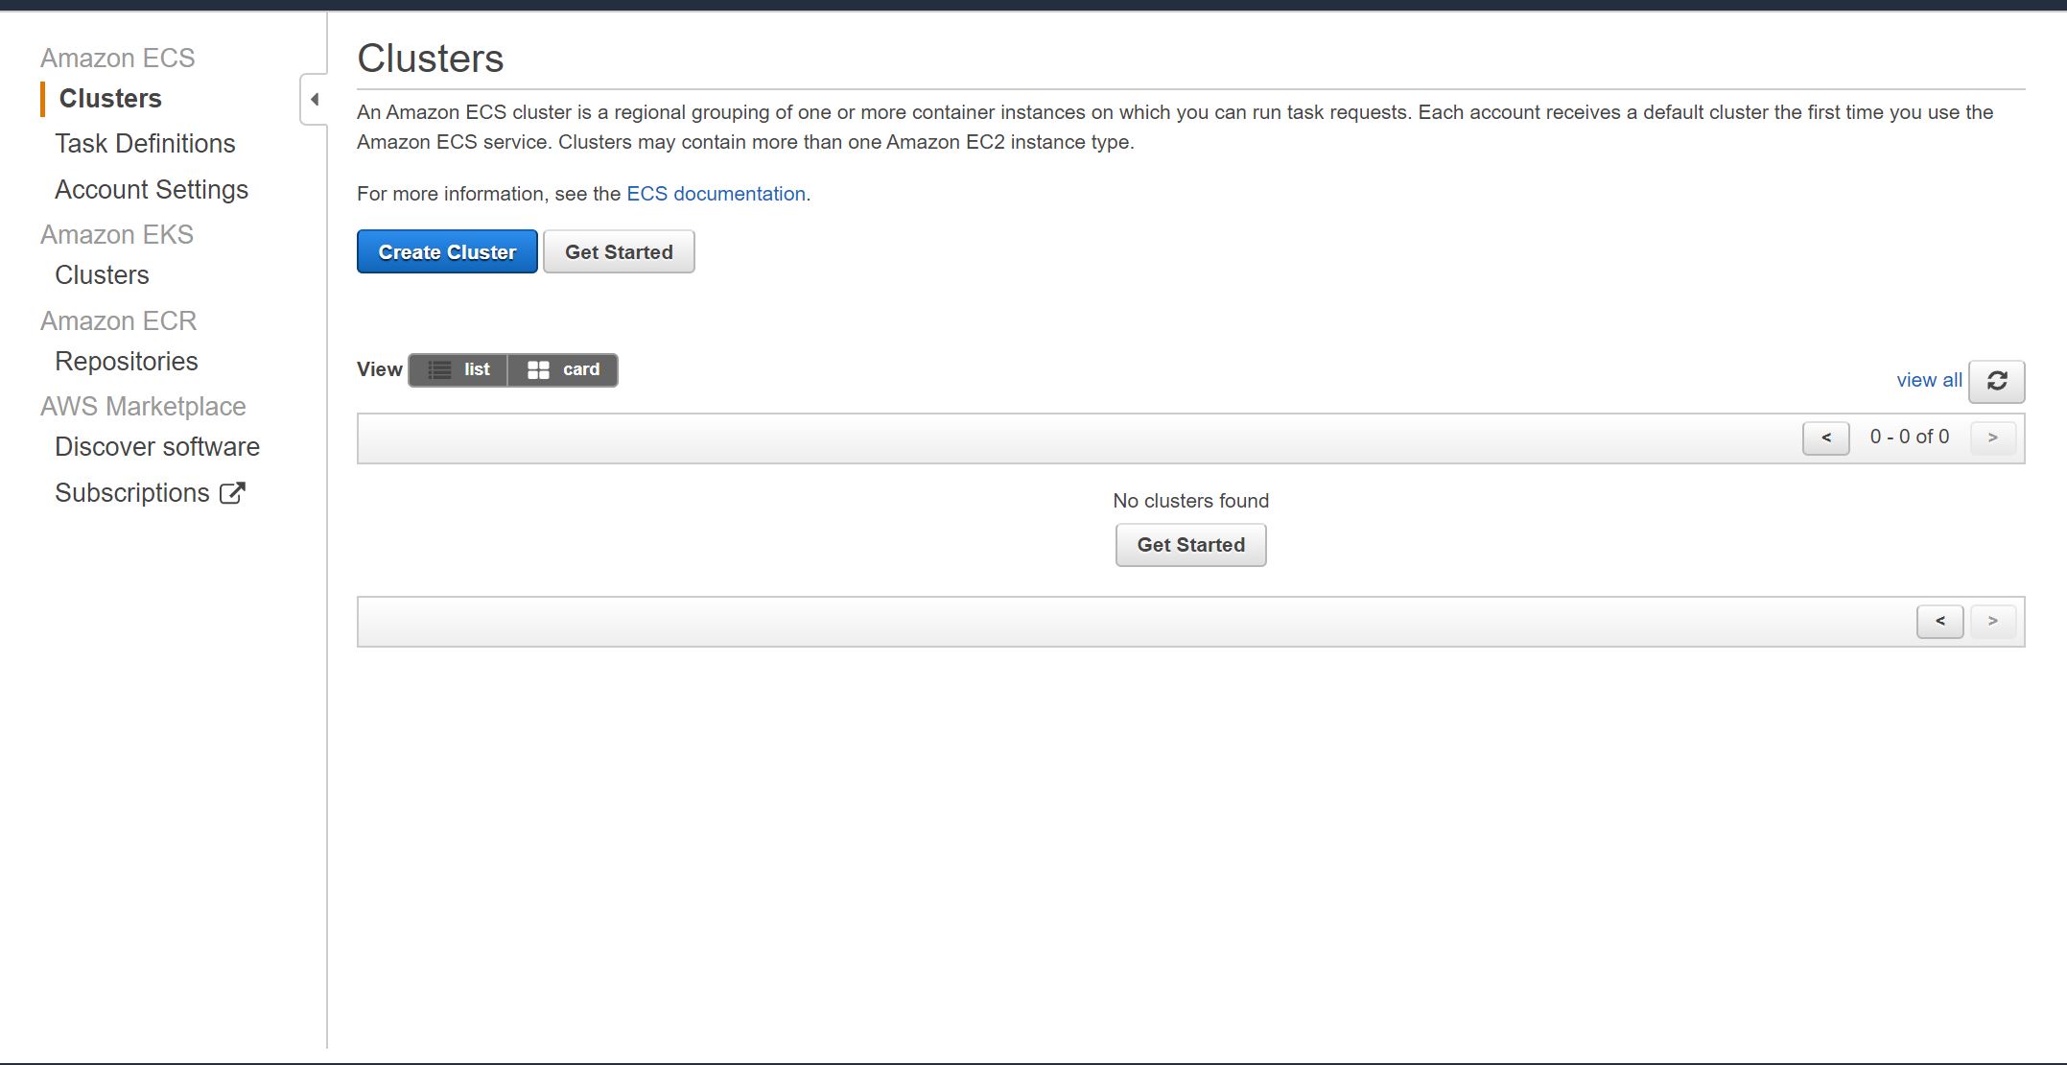Image resolution: width=2067 pixels, height=1065 pixels.
Task: Switch to card view
Action: 563,369
